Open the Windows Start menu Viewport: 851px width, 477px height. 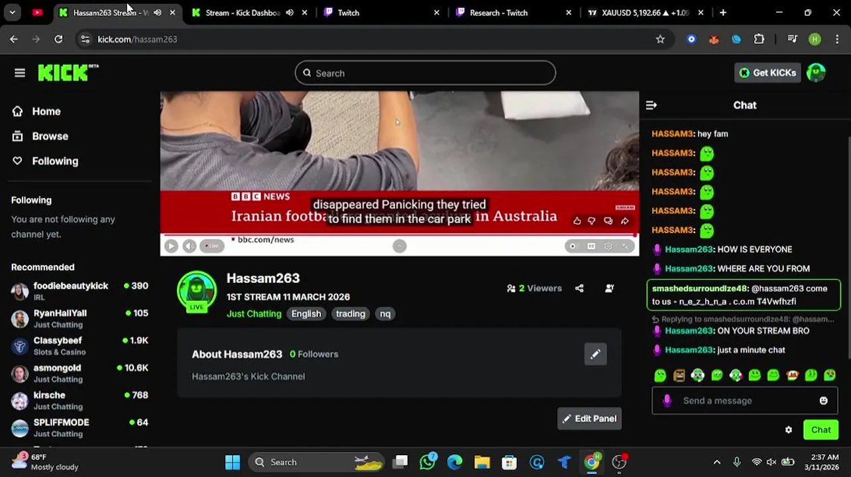click(233, 462)
